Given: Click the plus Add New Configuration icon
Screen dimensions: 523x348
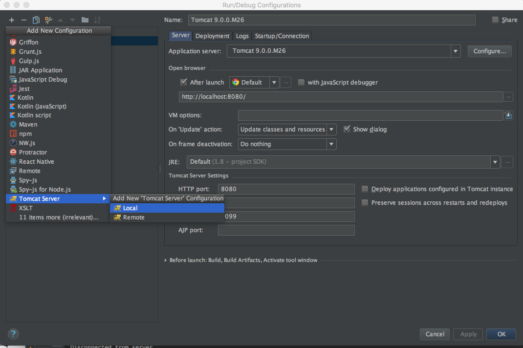Looking at the screenshot, I should (x=12, y=20).
